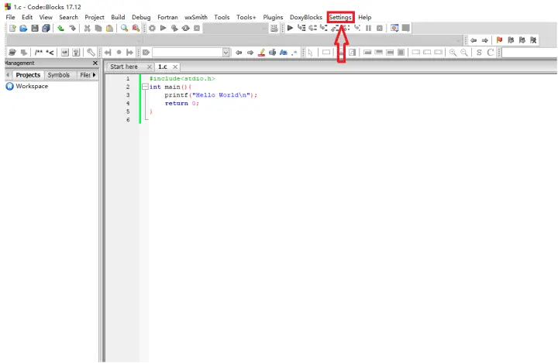
Task: Collapse the main function fold marker
Action: [x=145, y=87]
